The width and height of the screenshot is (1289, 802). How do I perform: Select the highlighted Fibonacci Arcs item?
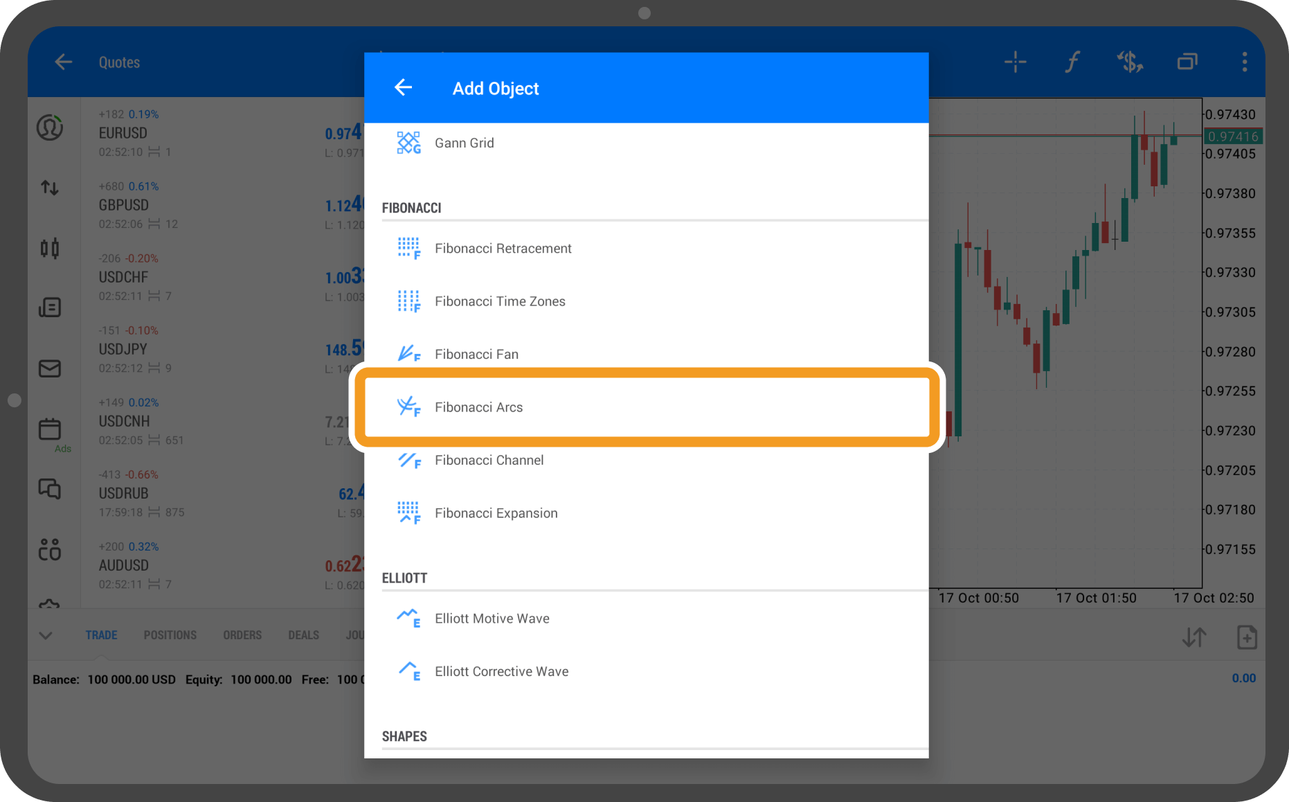(478, 407)
